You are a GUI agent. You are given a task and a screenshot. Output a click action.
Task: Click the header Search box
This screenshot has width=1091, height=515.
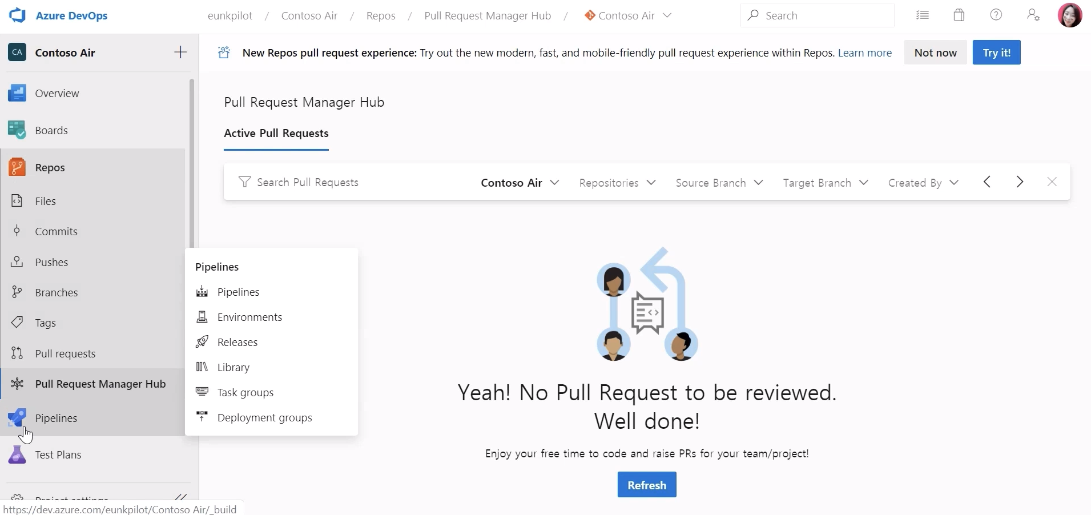tap(818, 15)
